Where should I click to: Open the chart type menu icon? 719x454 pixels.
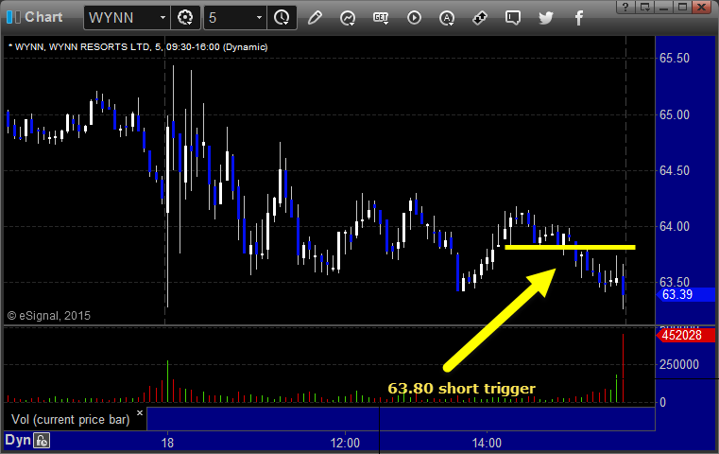pyautogui.click(x=348, y=18)
